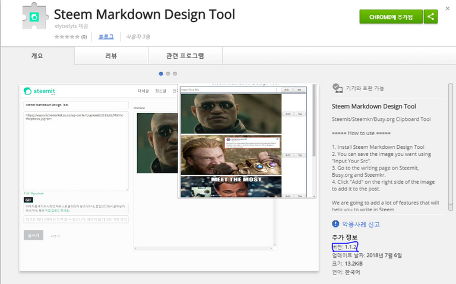Select the second carousel dot
Image resolution: width=456 pixels, height=284 pixels.
pos(168,74)
